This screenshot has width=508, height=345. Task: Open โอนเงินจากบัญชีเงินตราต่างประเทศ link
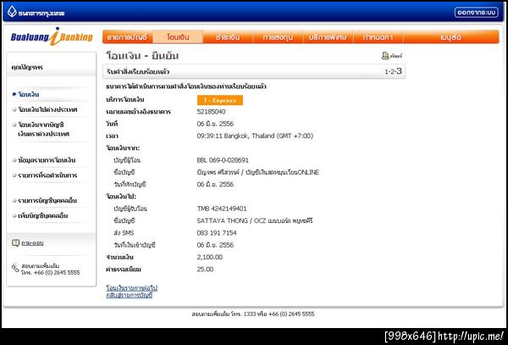coord(43,129)
